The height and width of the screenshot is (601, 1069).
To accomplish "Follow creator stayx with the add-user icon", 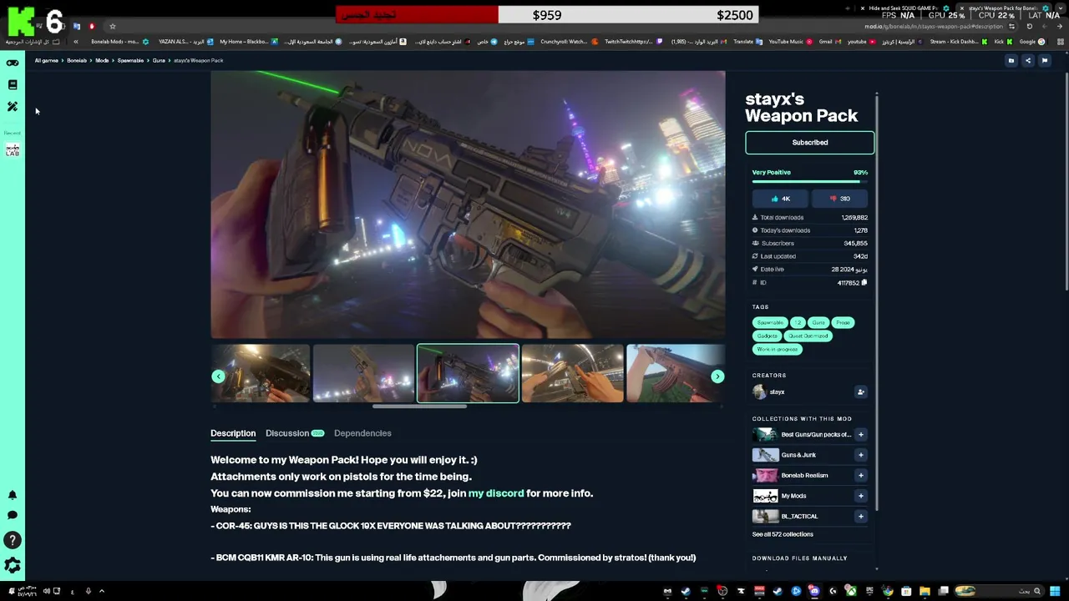I will pyautogui.click(x=860, y=392).
